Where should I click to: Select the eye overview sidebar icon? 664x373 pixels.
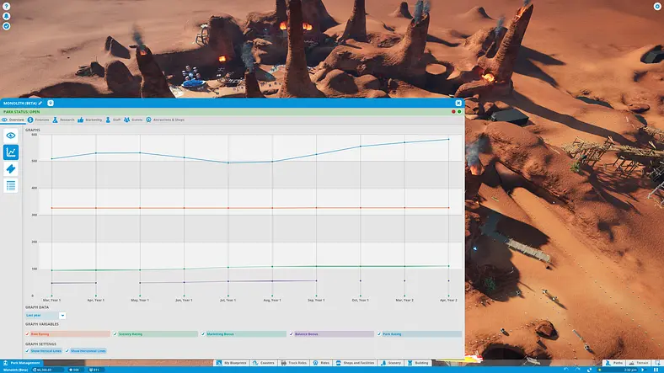(11, 136)
